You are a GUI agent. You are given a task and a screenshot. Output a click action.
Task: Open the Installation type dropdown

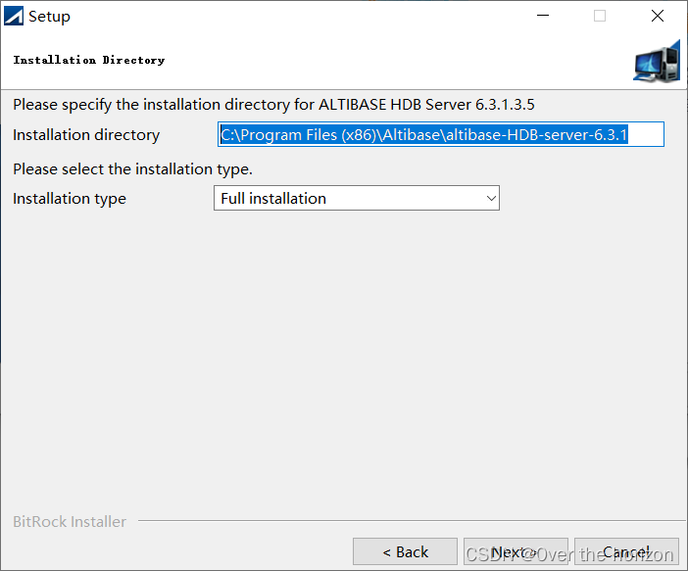(x=357, y=198)
